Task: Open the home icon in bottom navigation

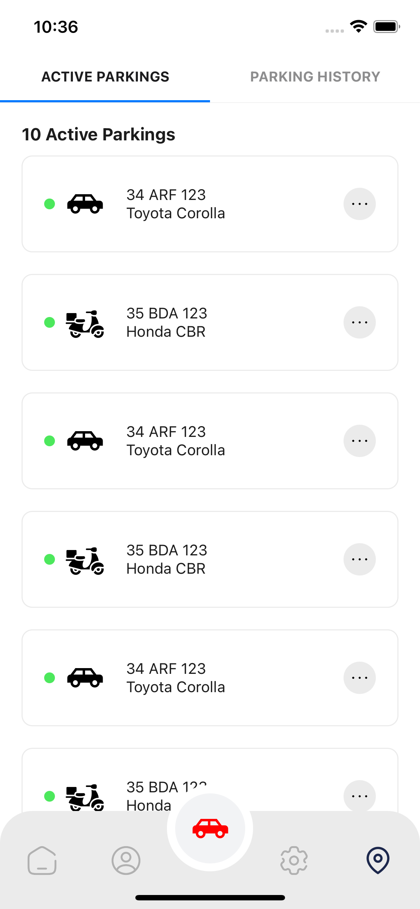Action: [42, 860]
